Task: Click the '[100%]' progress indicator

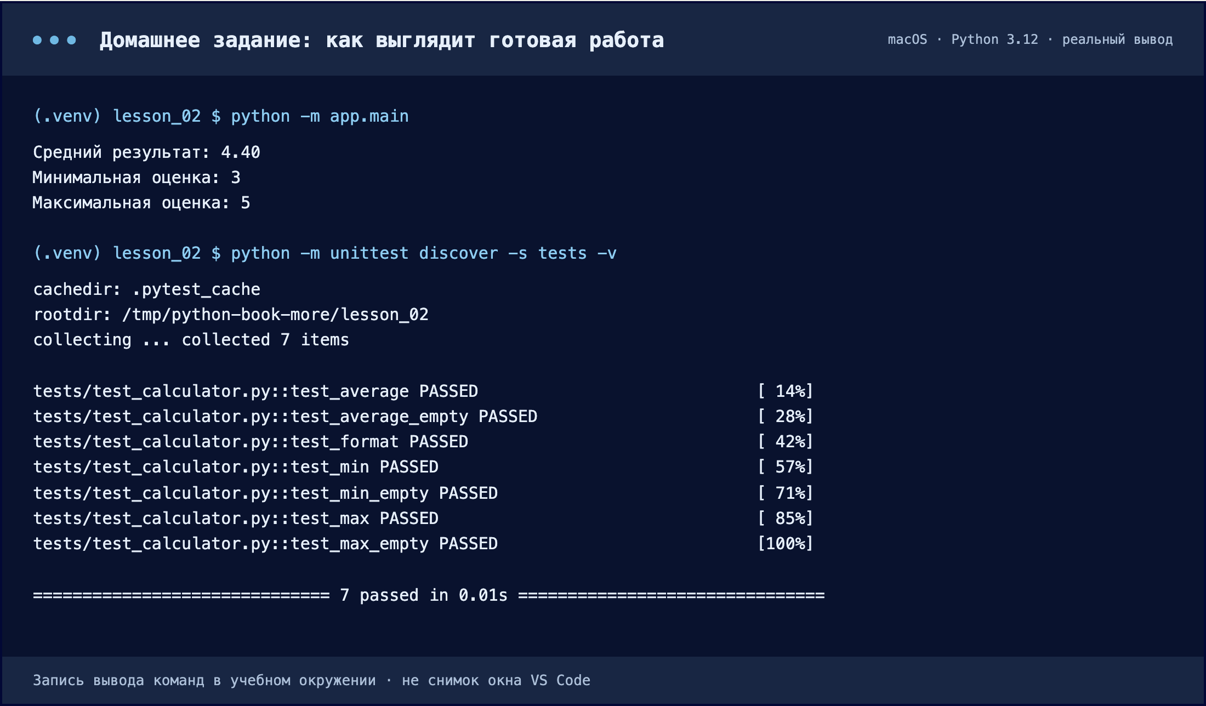Action: pyautogui.click(x=785, y=544)
